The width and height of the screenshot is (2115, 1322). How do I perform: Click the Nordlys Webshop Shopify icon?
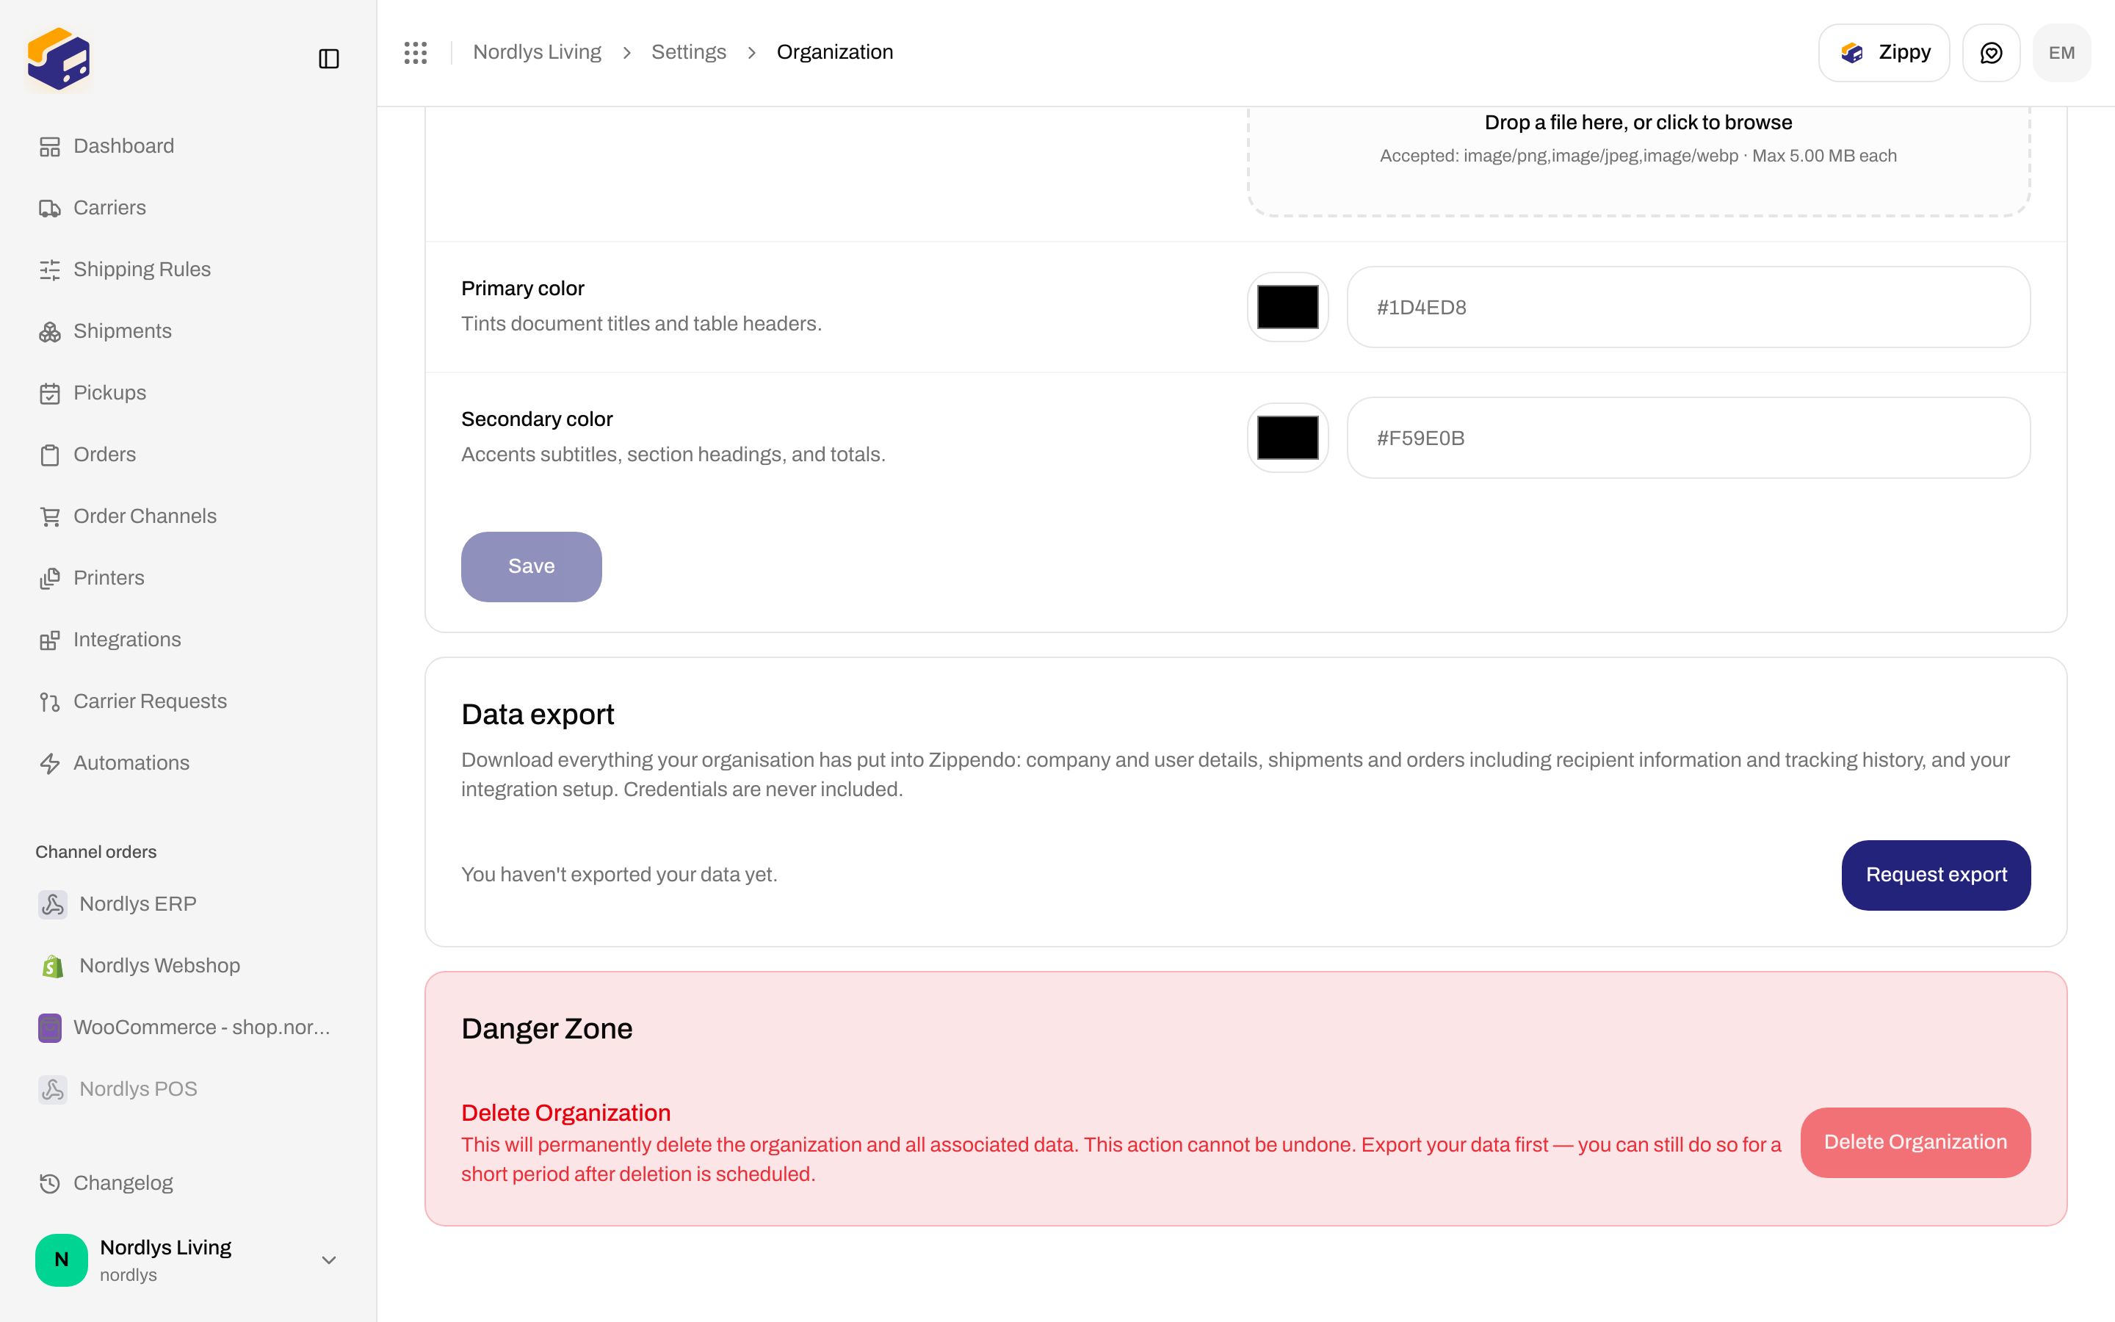pos(52,966)
